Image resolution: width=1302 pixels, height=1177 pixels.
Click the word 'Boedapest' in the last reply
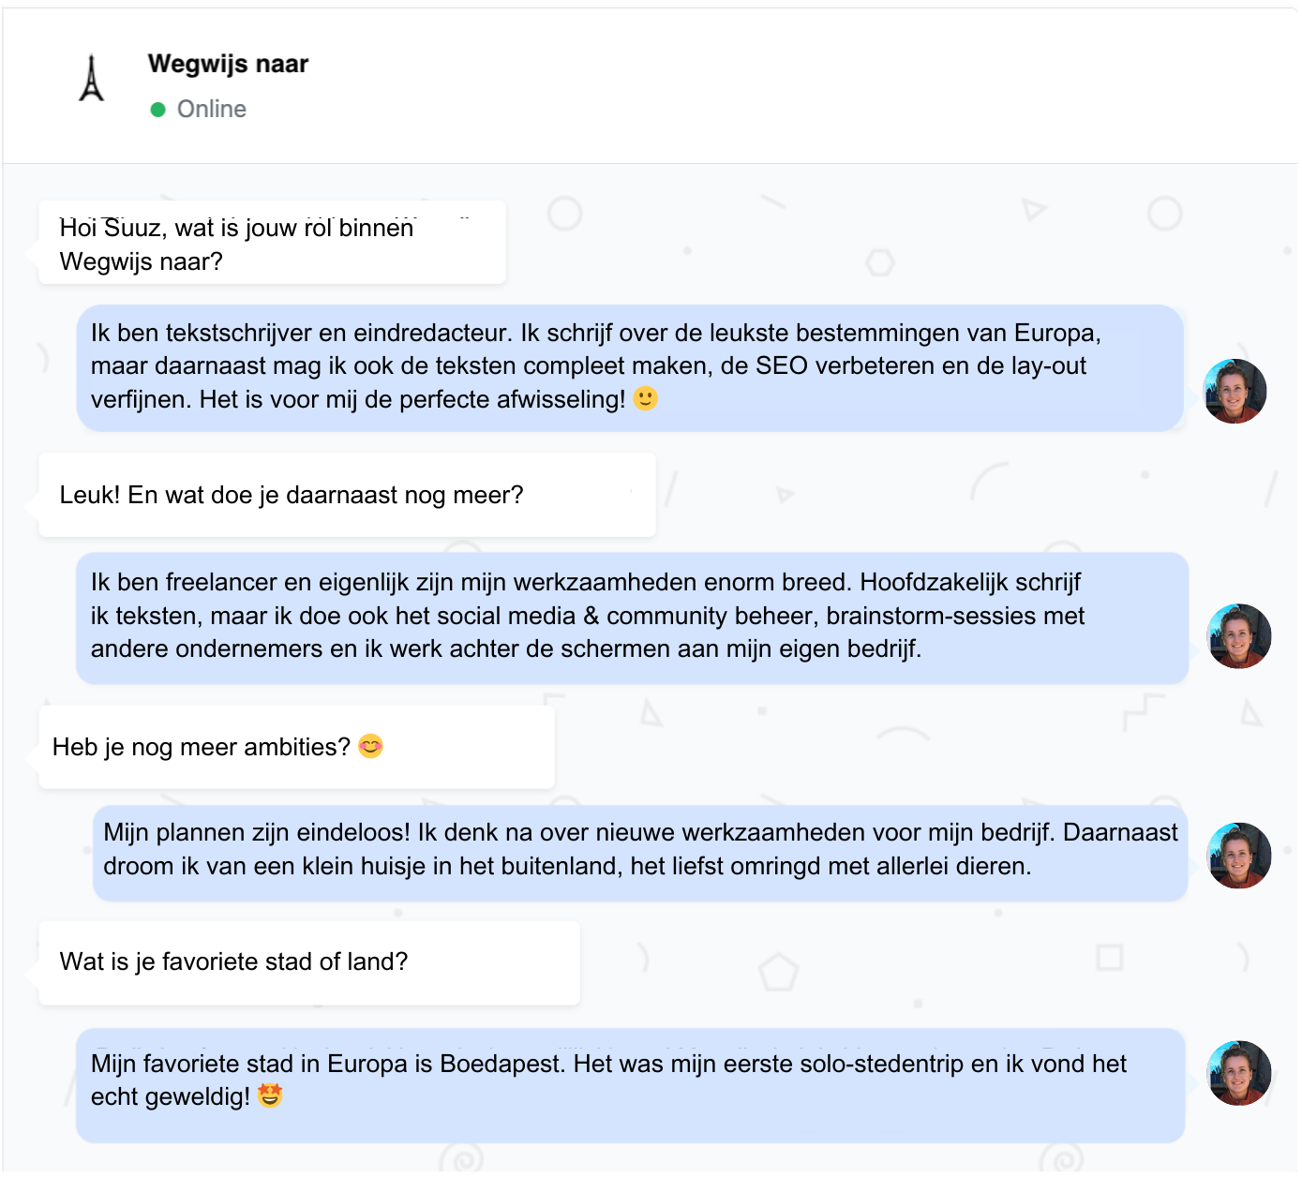click(499, 1064)
